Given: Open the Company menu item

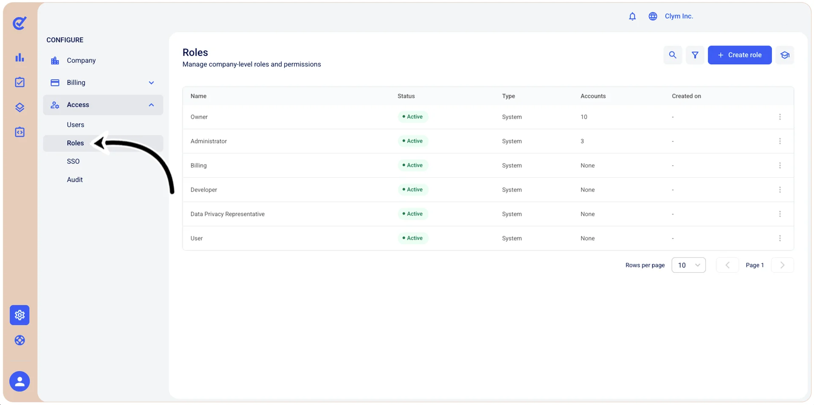Looking at the screenshot, I should pos(103,61).
